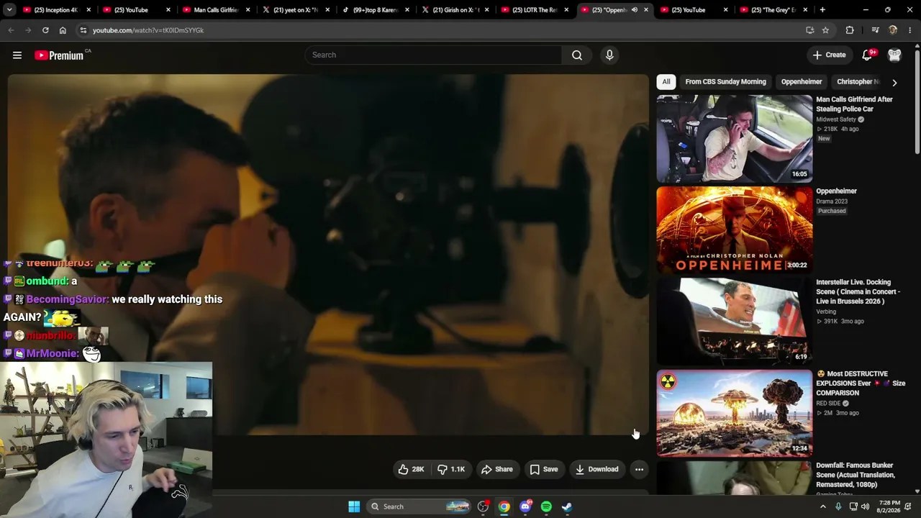Switch to Man Calls Girlfriend tab
Image resolution: width=921 pixels, height=518 pixels.
(216, 10)
